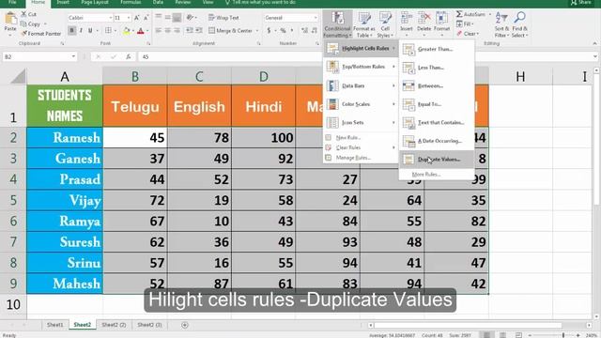This screenshot has width=601, height=338.
Task: Open the Borders button
Action: tap(109, 30)
